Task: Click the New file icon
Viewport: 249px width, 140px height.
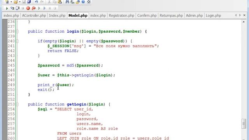Action: [7, 2]
